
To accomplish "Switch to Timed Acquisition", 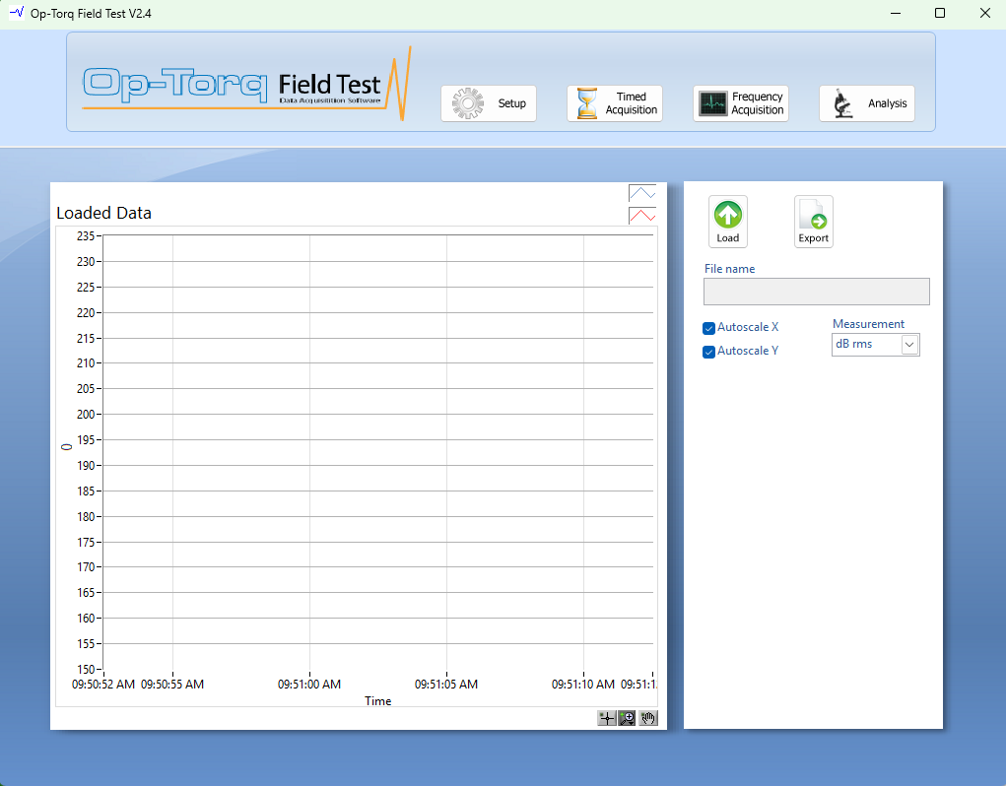I will click(x=615, y=103).
